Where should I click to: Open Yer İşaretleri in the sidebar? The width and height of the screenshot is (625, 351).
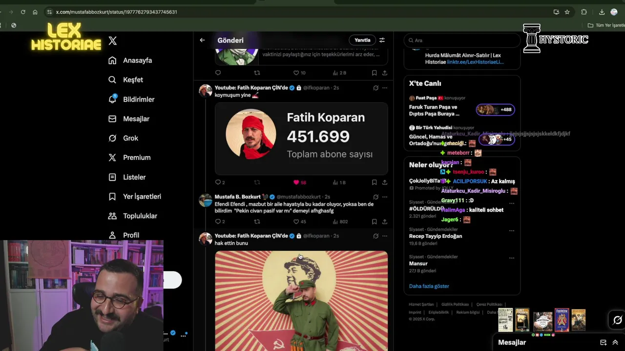[x=135, y=196]
